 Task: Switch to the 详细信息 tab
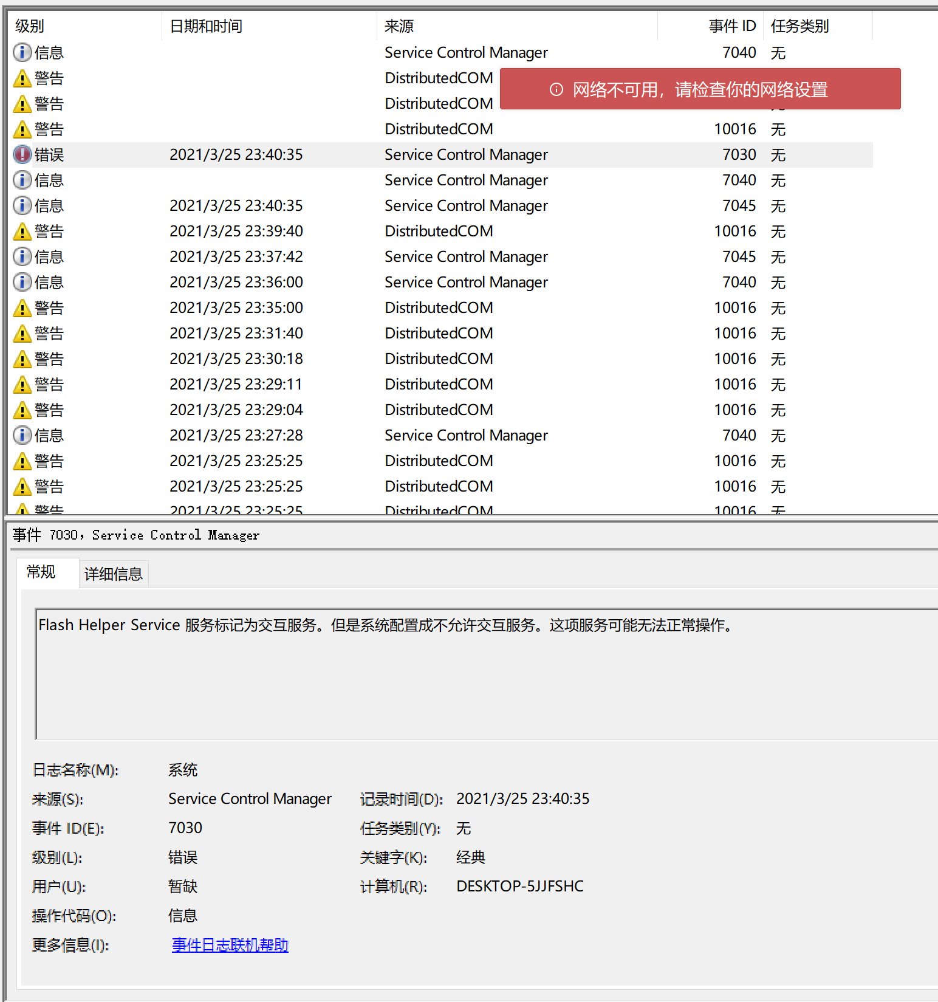click(x=114, y=574)
